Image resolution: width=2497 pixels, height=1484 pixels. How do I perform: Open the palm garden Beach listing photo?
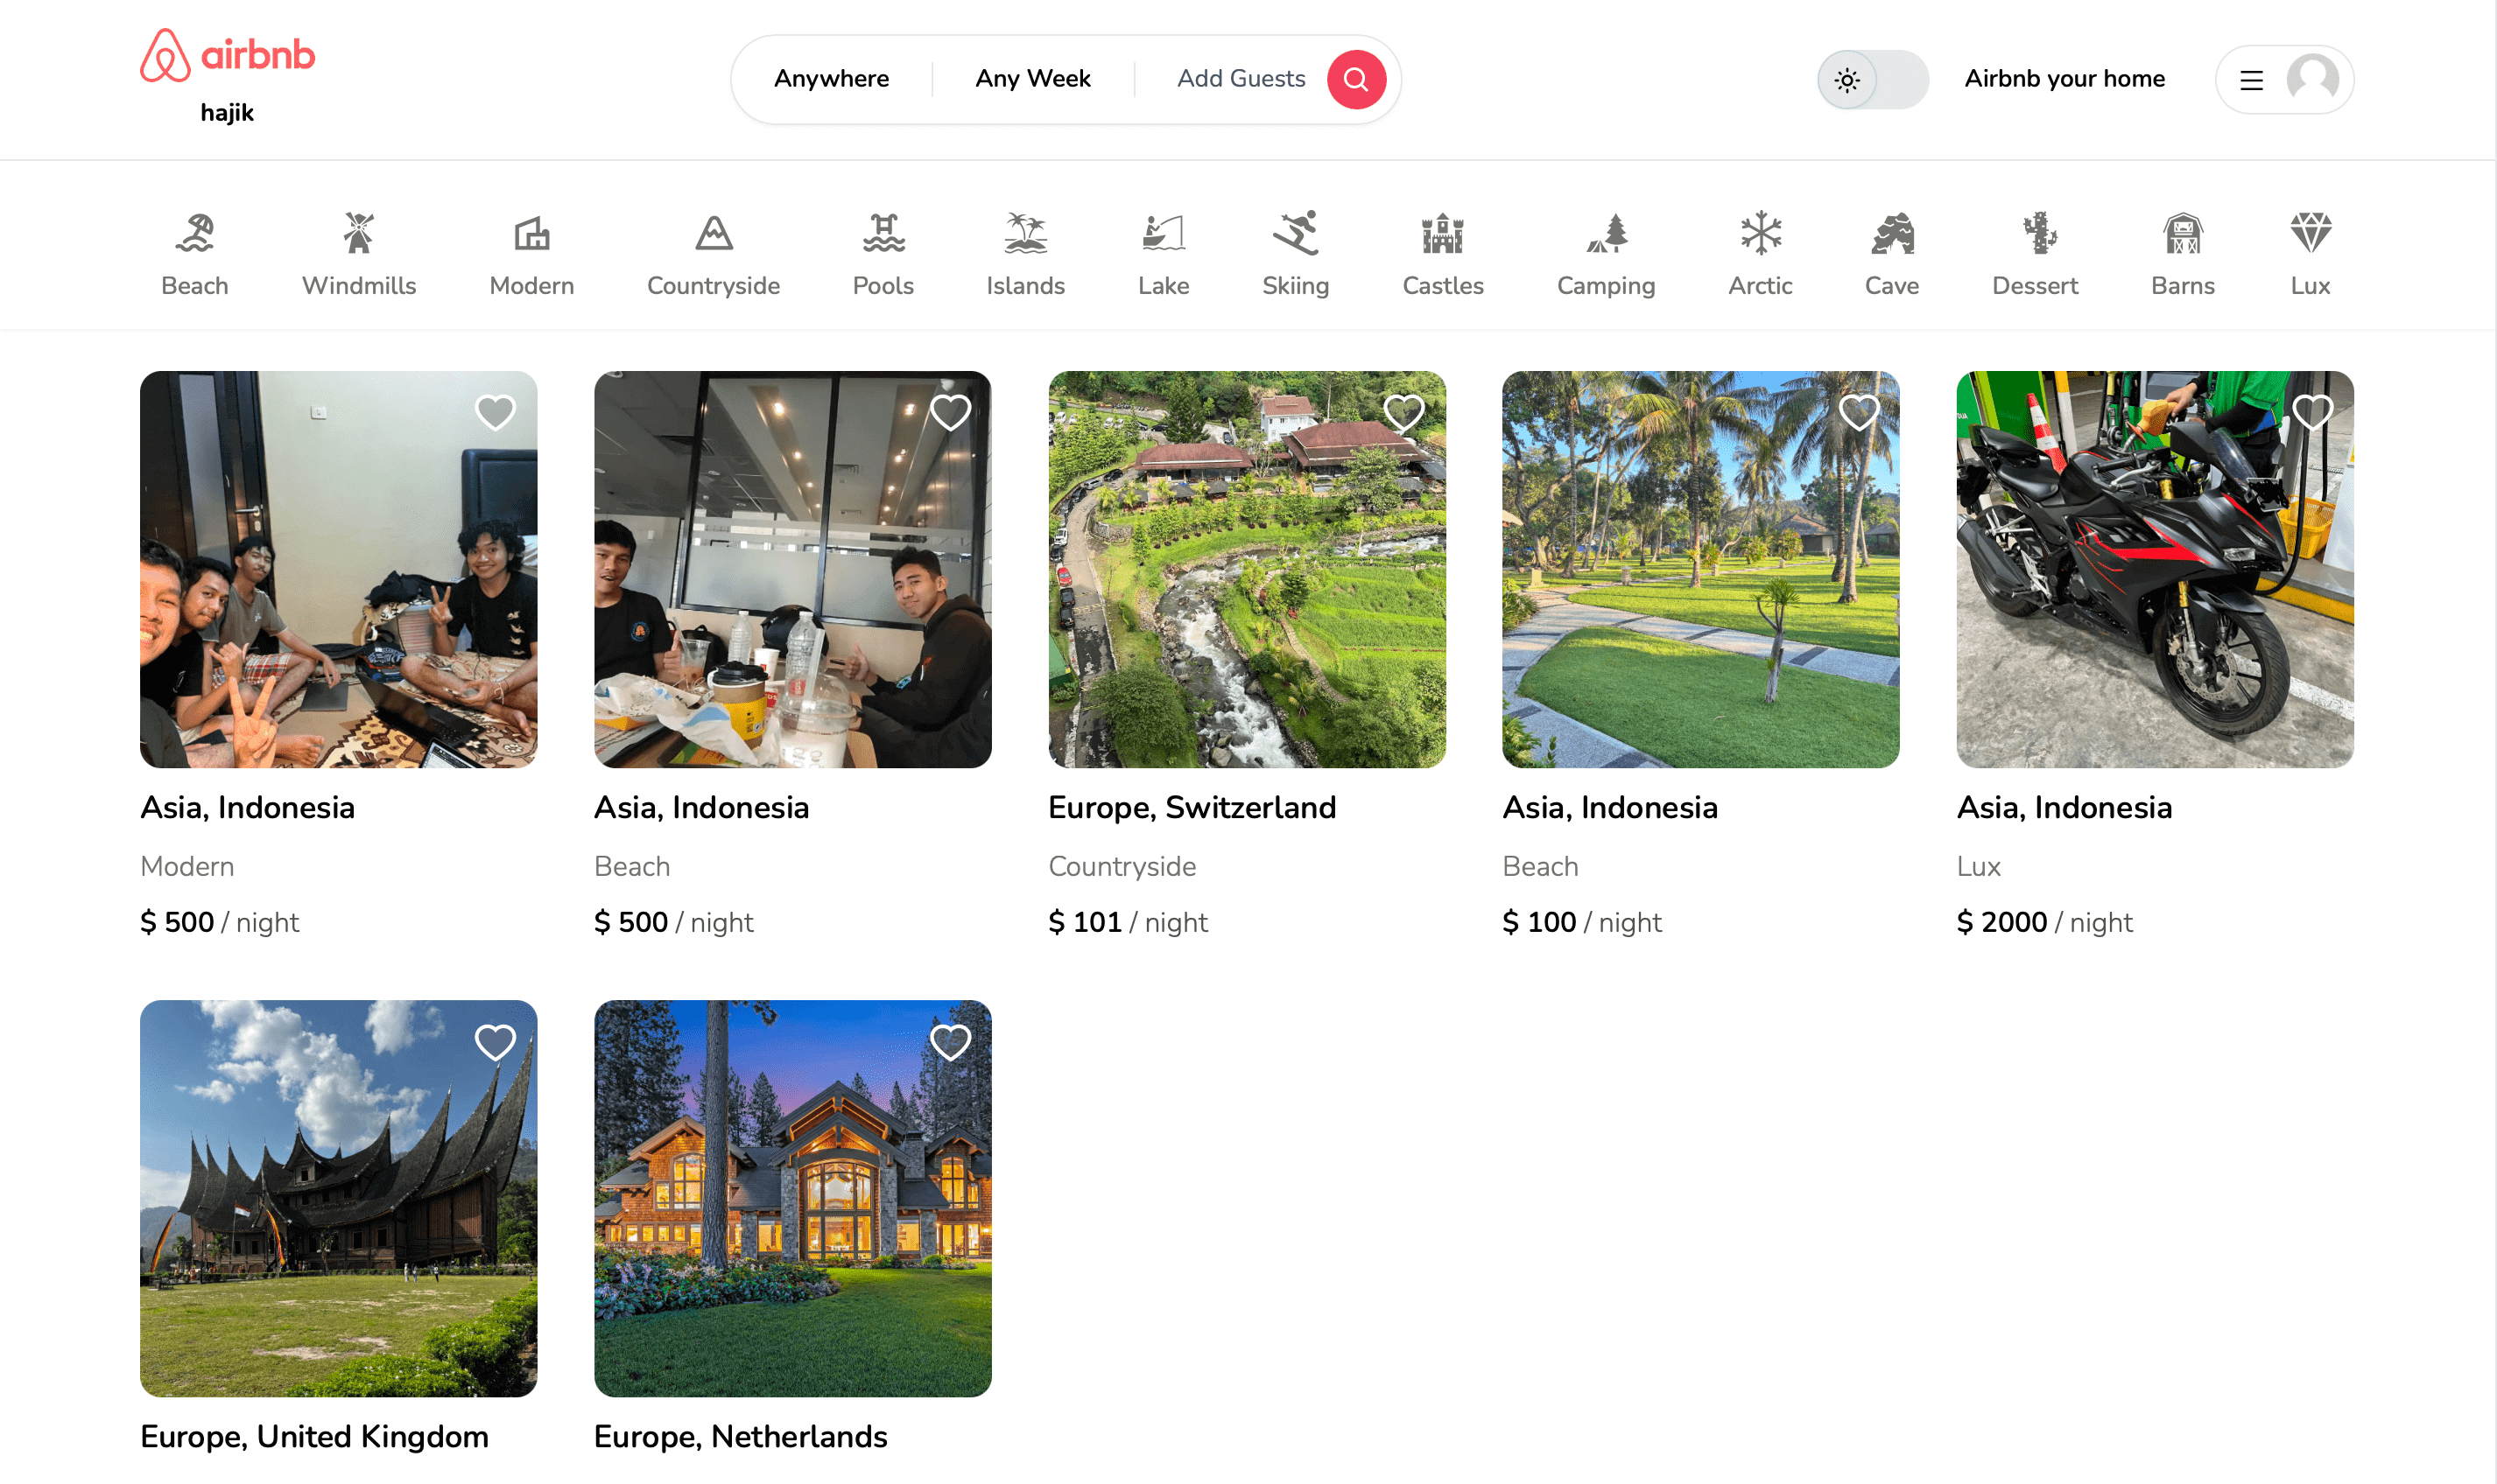click(x=1700, y=569)
